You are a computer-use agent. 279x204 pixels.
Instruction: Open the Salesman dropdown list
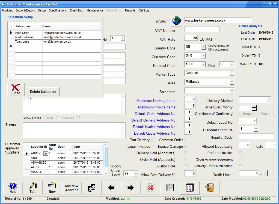tap(232, 91)
